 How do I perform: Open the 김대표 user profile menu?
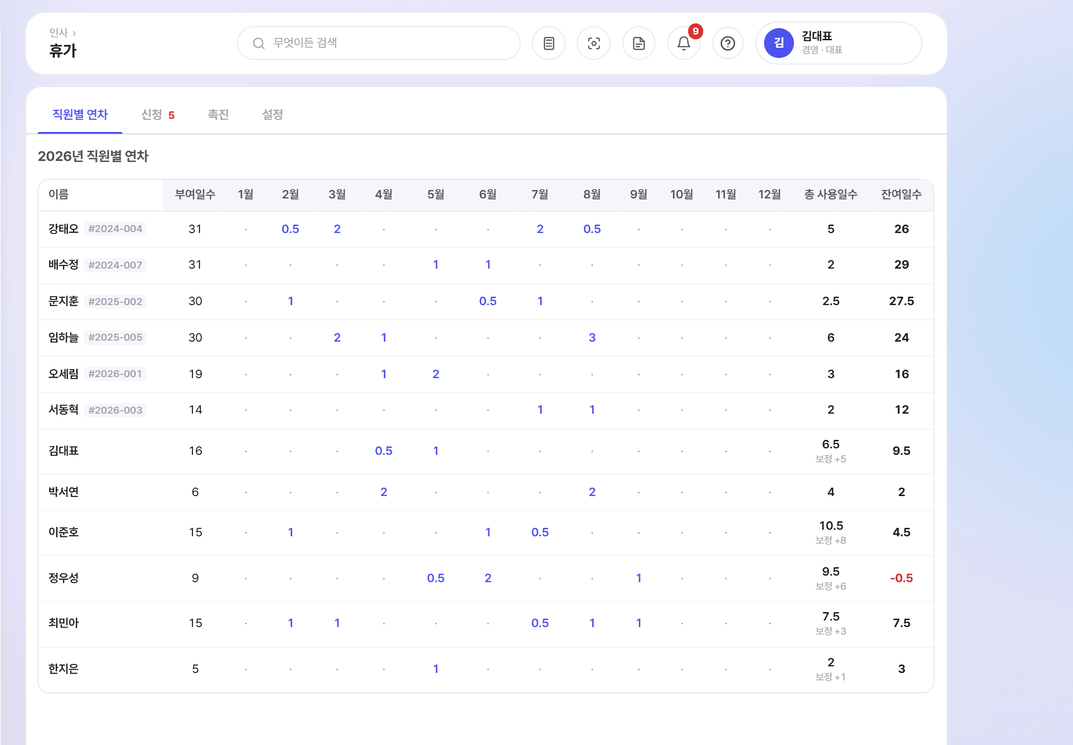click(838, 43)
